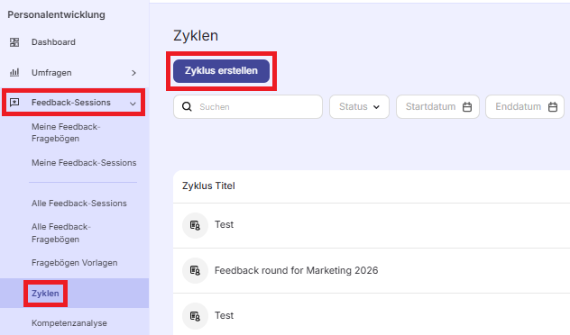The image size is (570, 335).
Task: Open the Feedback round for Marketing 2026 cycle
Action: tap(296, 270)
